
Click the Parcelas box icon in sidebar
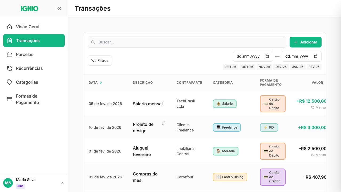click(x=9, y=54)
